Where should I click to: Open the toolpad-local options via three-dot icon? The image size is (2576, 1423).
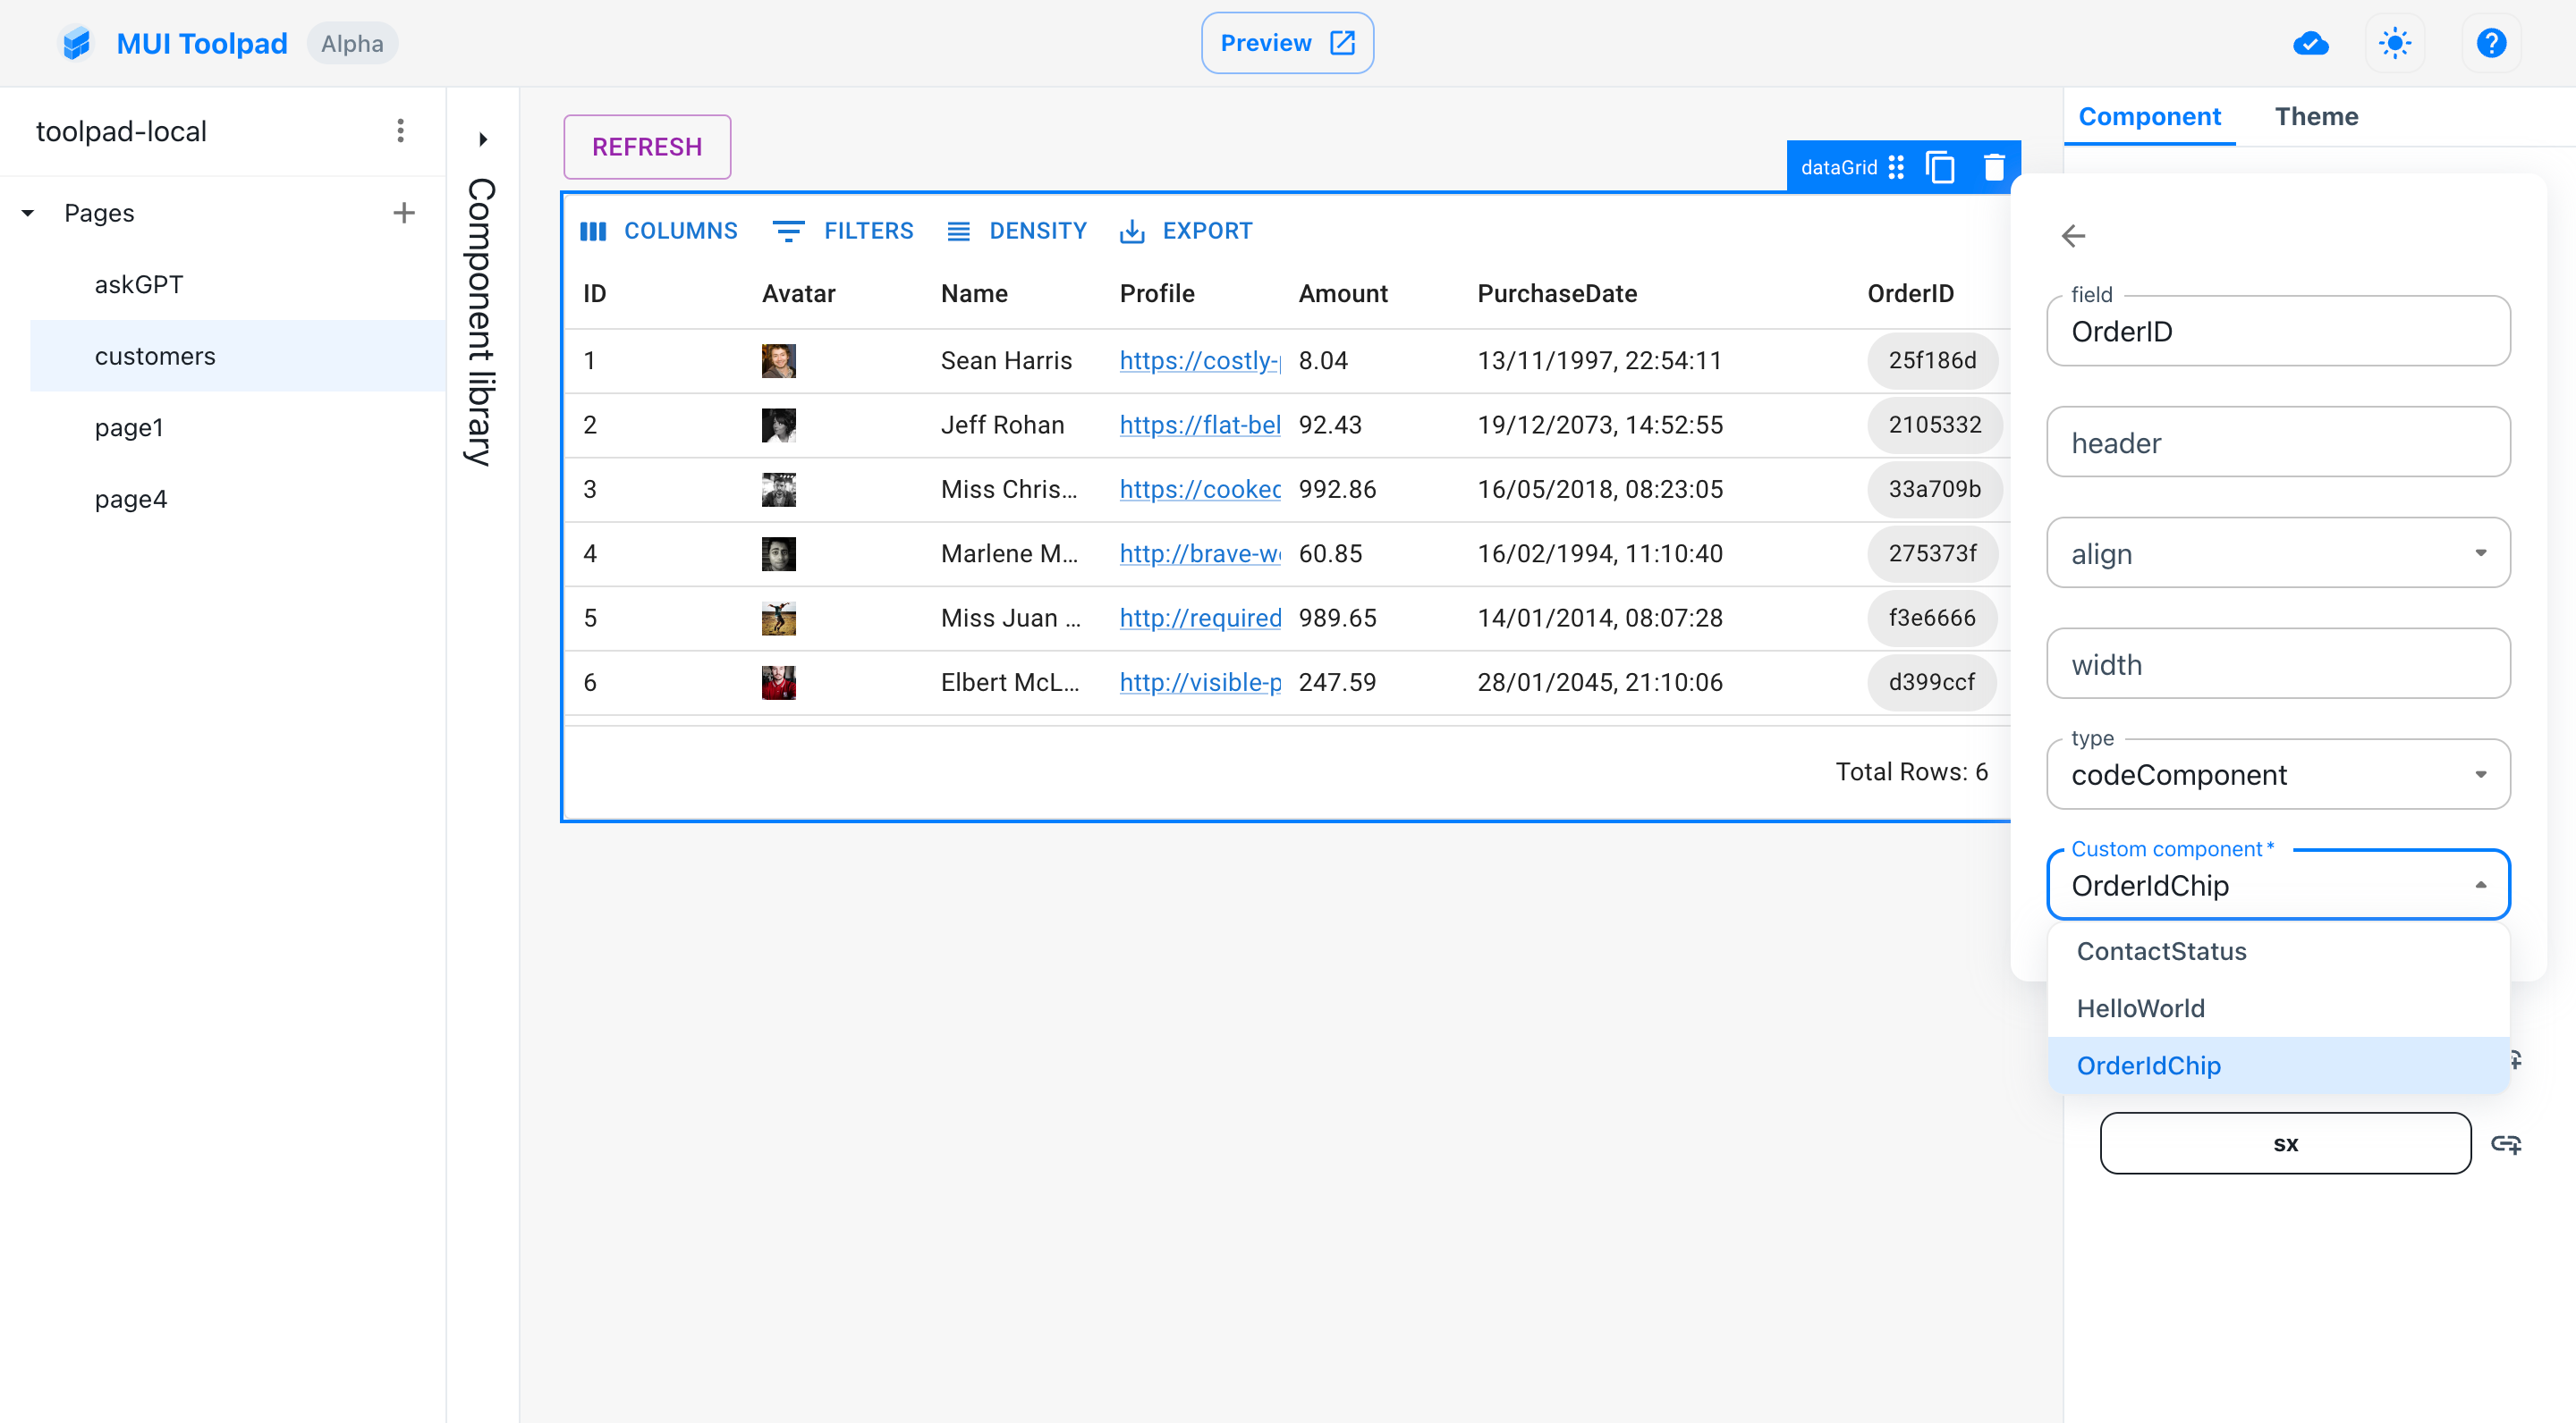[400, 130]
